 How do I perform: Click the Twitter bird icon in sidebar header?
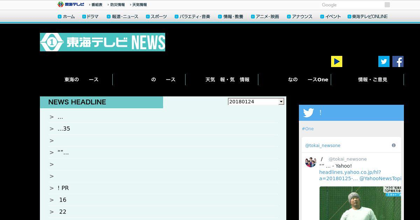[308, 113]
